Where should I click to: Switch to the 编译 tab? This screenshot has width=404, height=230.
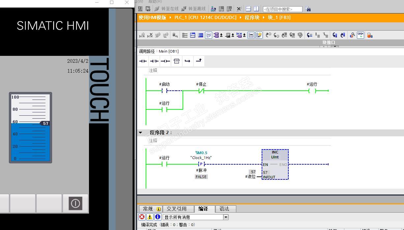(205, 209)
